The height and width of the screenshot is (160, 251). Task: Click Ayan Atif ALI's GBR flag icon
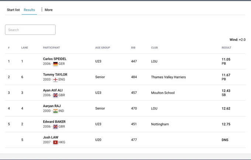[x=55, y=95]
